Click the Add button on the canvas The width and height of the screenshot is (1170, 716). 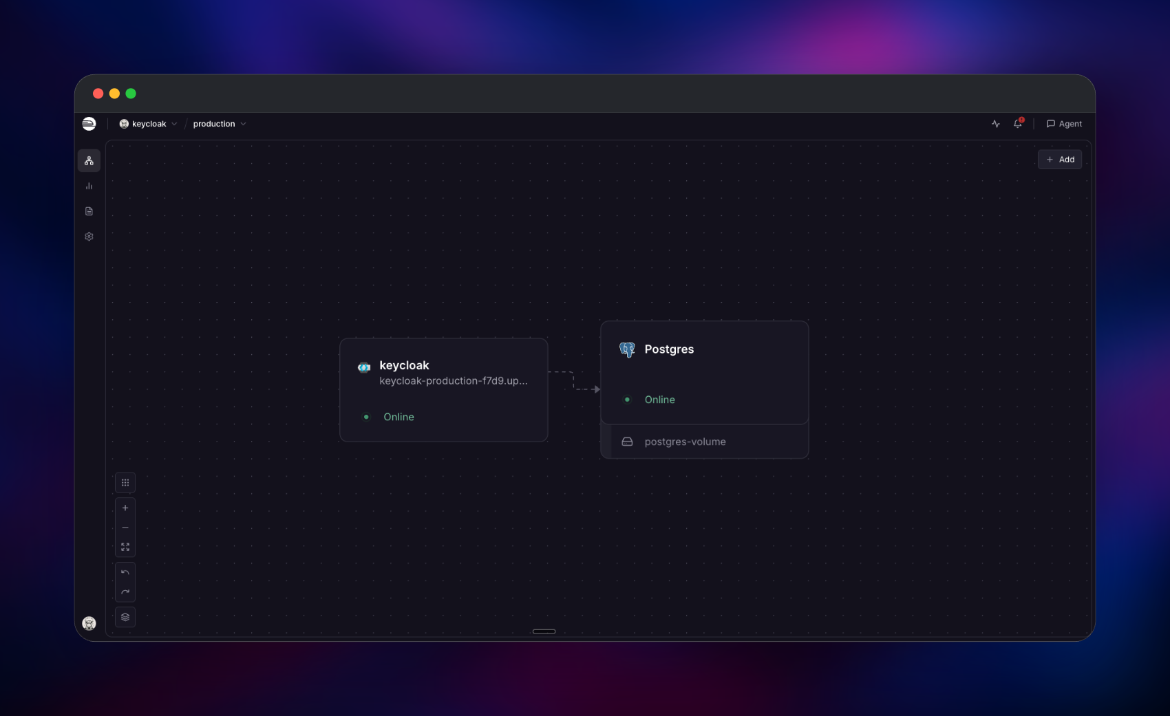[x=1060, y=160]
